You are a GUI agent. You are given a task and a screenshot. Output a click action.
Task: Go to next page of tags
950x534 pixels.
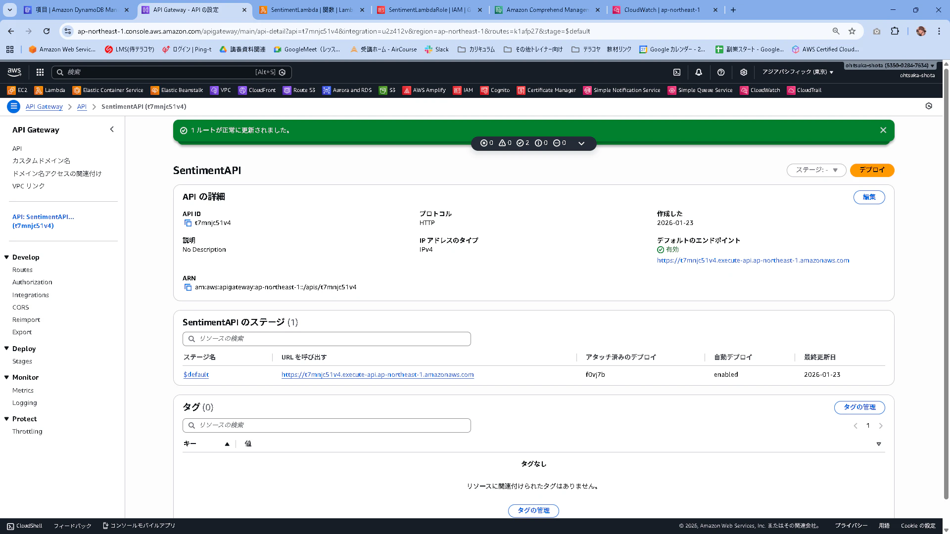pyautogui.click(x=881, y=426)
